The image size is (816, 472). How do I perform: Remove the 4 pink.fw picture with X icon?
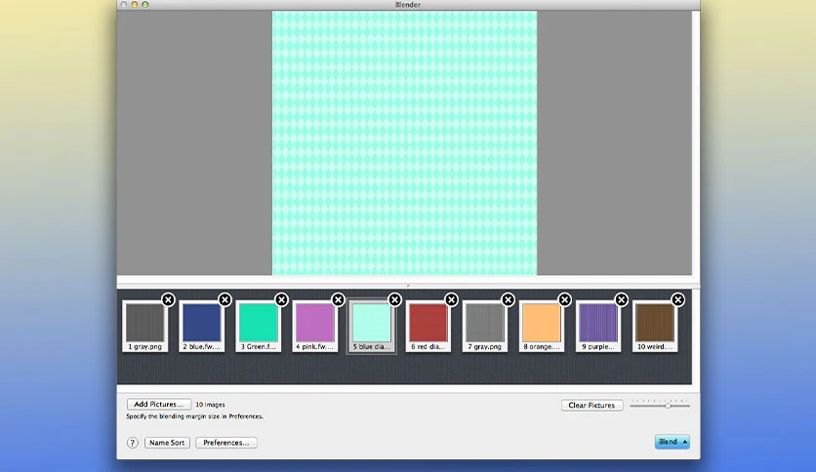pyautogui.click(x=339, y=300)
